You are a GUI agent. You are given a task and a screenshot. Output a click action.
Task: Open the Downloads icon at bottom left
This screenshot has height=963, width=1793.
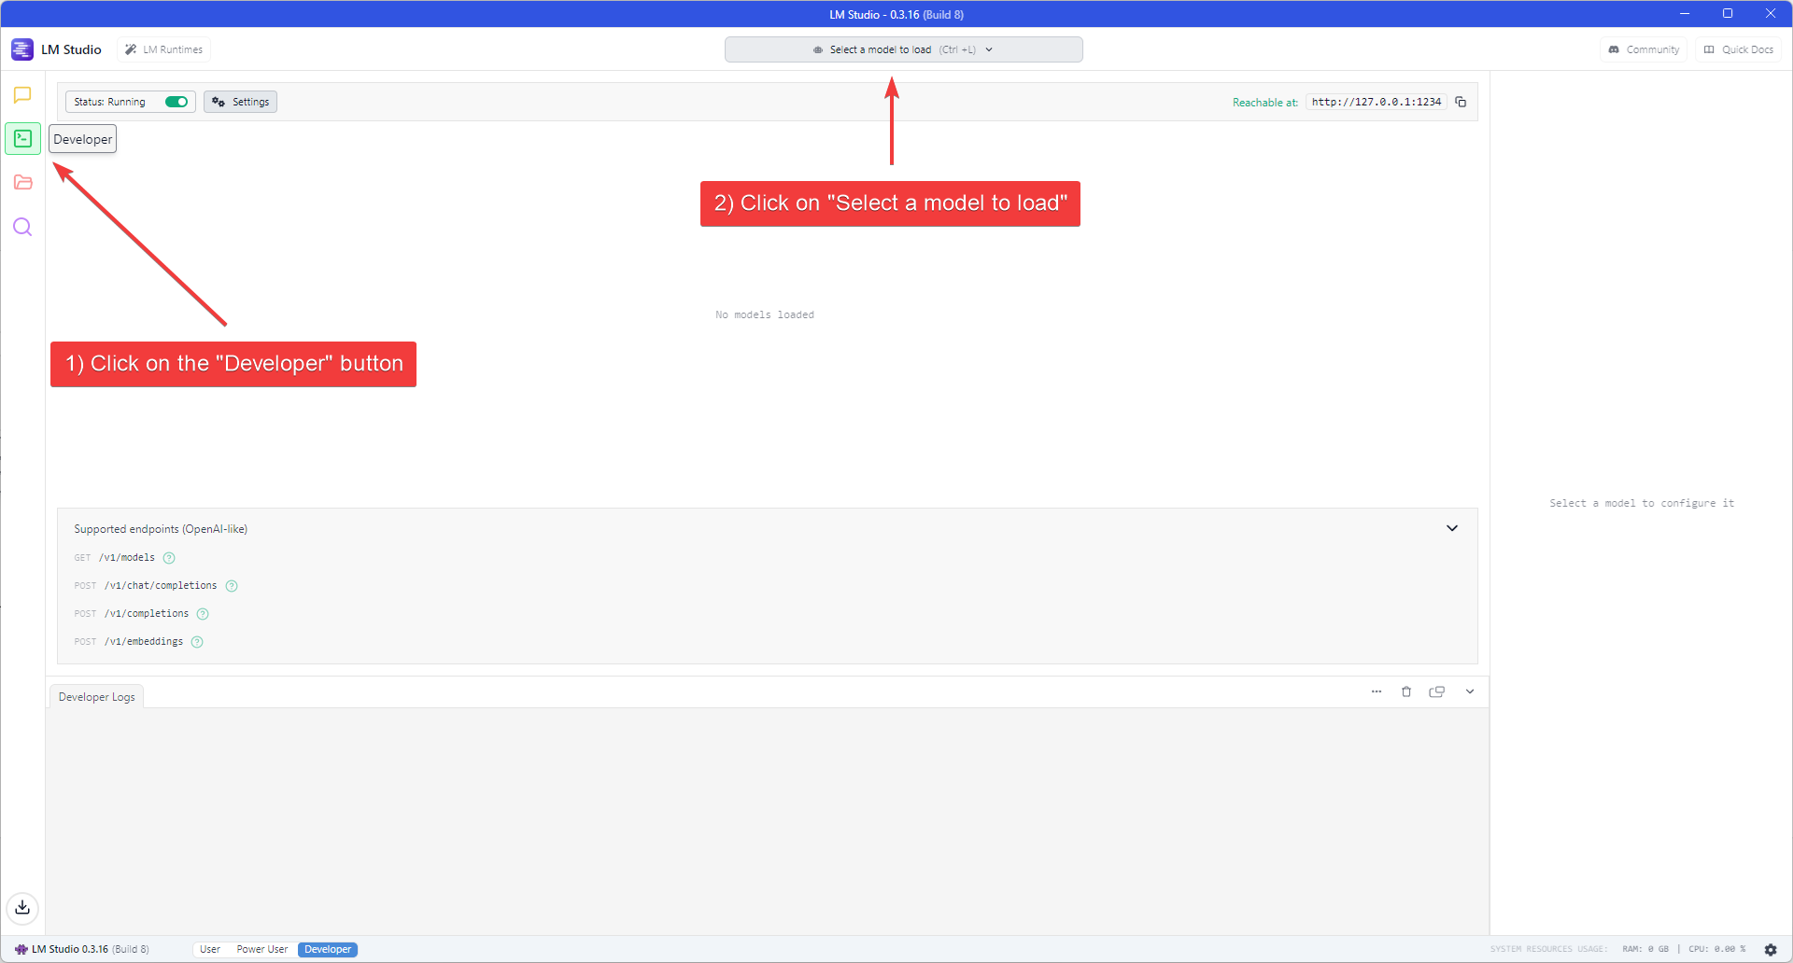(x=22, y=907)
